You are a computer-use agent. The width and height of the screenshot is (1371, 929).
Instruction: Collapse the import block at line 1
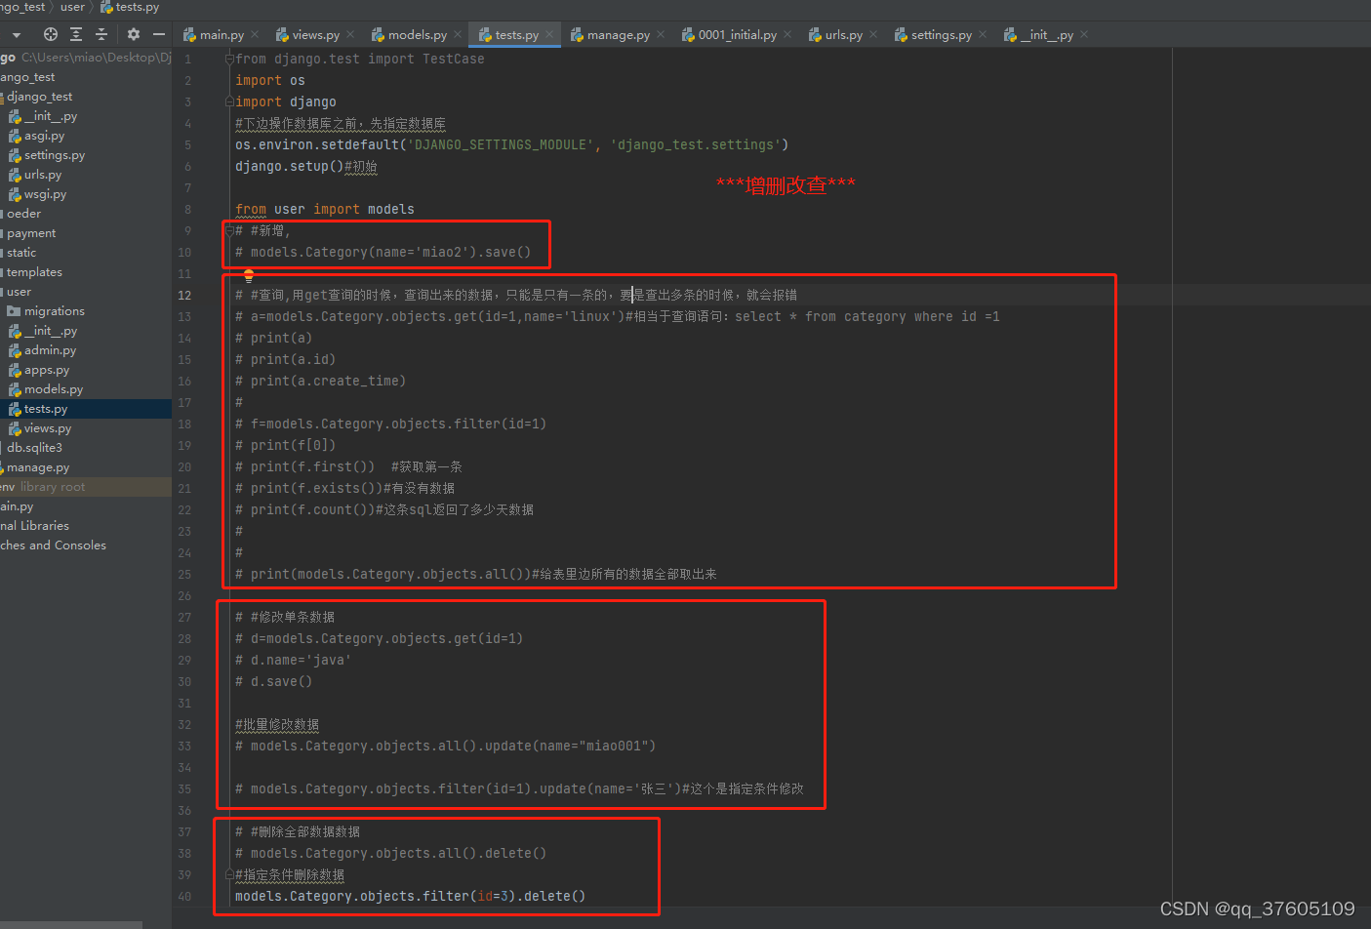pos(229,59)
